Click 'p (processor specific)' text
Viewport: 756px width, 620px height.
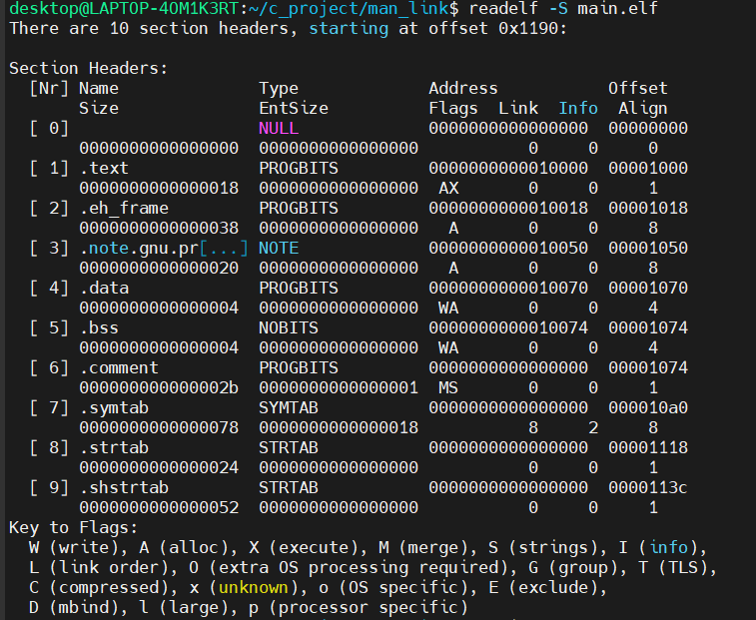coord(359,608)
